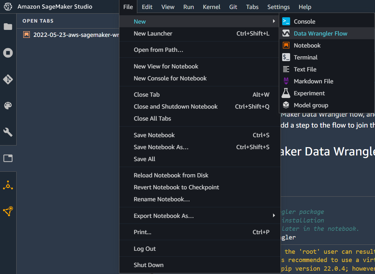Screen dimensions: 375x274
Task: Choose Save All menu entry
Action: click(x=200, y=159)
